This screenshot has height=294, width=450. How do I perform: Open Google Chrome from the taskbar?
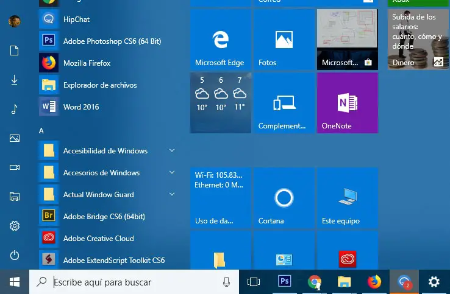[315, 282]
